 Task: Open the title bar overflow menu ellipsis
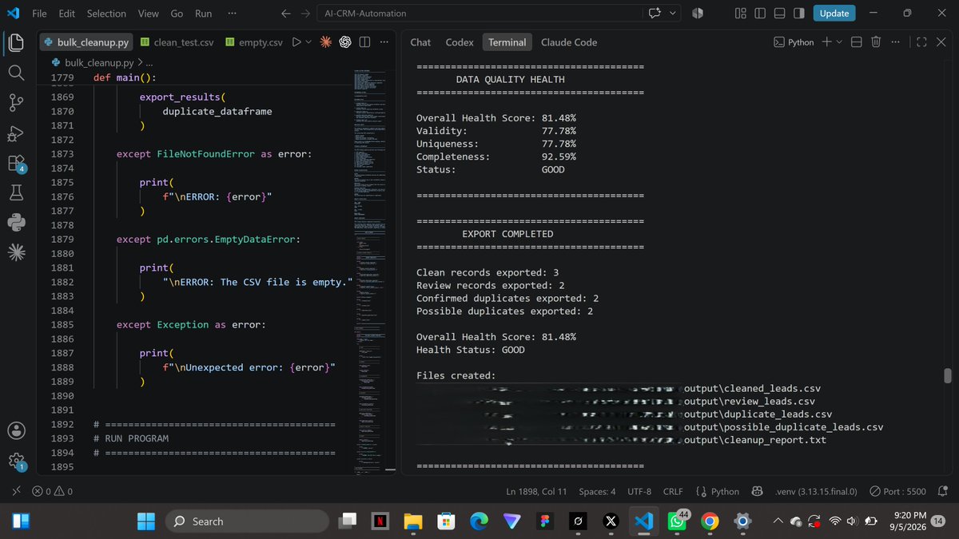232,14
